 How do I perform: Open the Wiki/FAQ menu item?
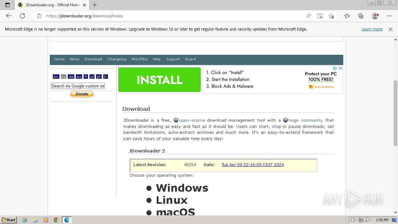click(140, 59)
